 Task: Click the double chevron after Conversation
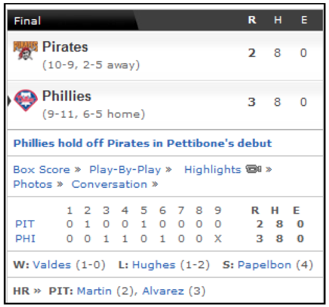click(x=155, y=184)
